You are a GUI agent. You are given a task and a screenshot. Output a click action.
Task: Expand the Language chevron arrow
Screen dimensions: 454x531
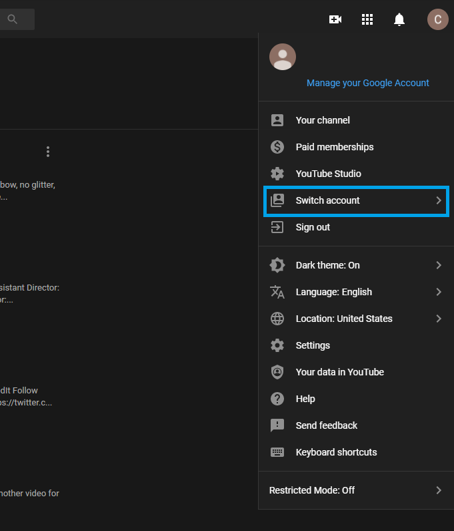[x=439, y=292]
